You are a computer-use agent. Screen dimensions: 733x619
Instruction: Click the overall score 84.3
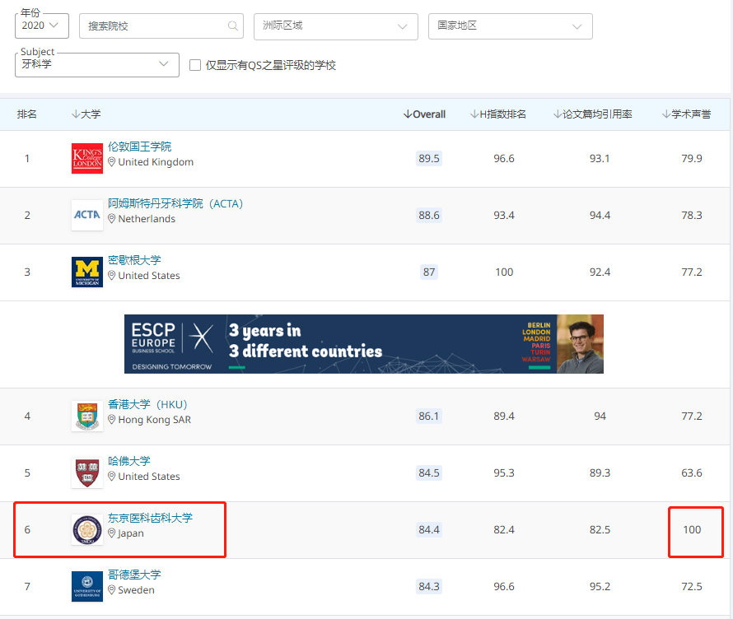pos(428,586)
